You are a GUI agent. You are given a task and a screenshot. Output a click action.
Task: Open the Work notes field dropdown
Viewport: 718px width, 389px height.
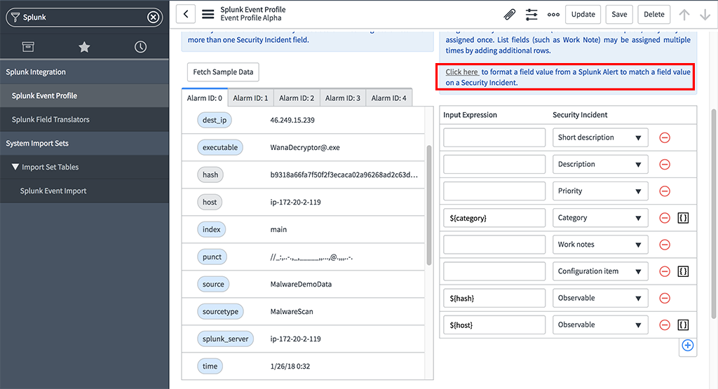pyautogui.click(x=600, y=245)
